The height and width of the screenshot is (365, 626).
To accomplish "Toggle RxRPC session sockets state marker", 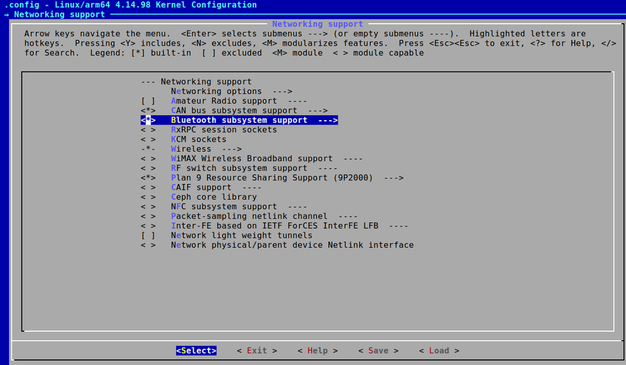I will pos(148,130).
